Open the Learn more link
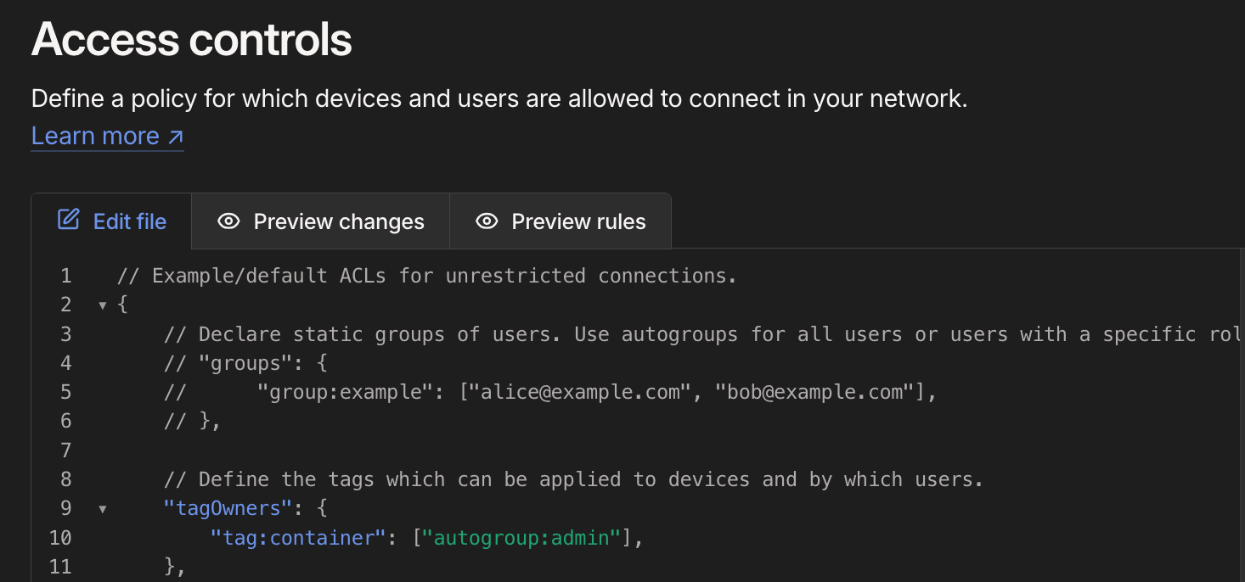This screenshot has height=582, width=1245. pyautogui.click(x=107, y=136)
